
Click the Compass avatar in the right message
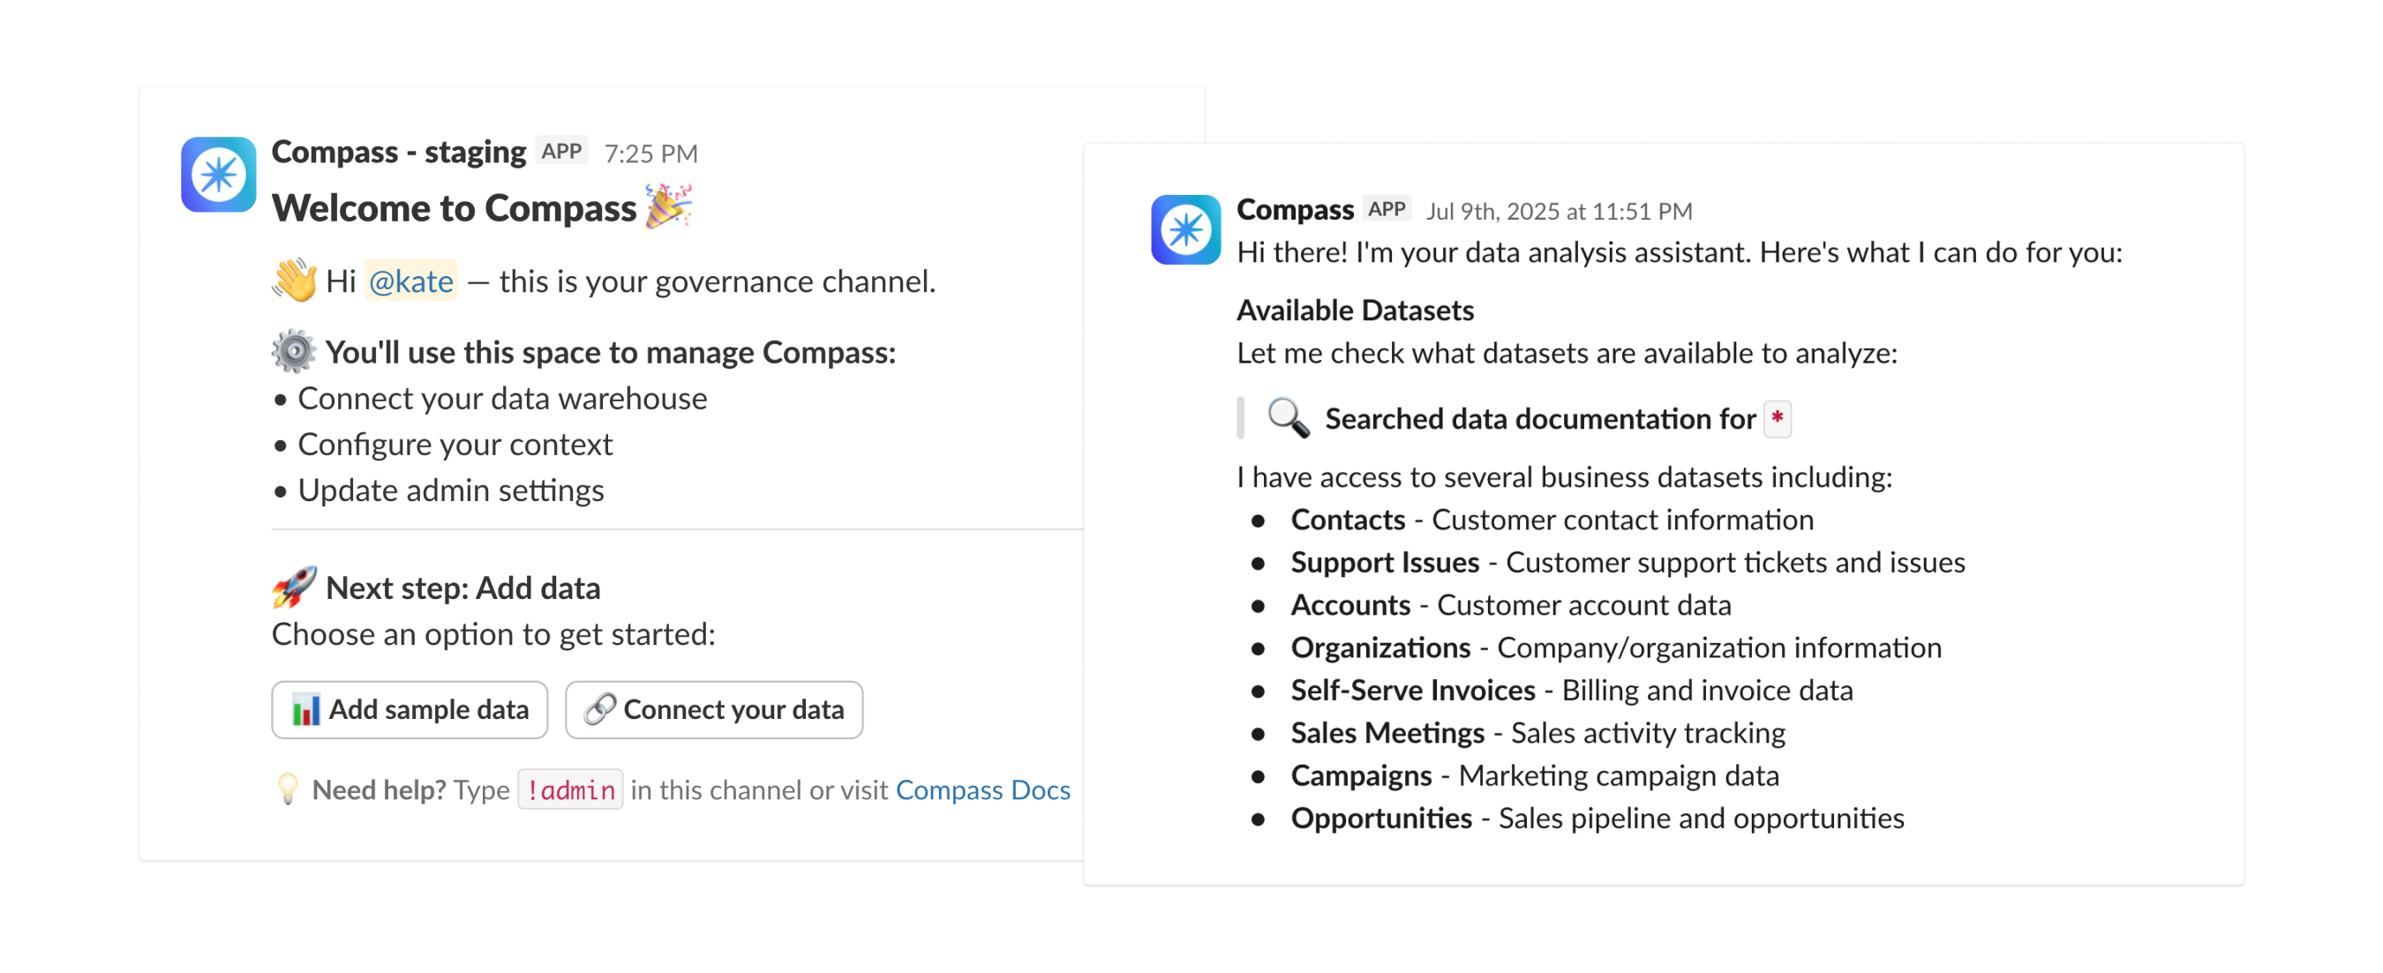click(x=1185, y=229)
